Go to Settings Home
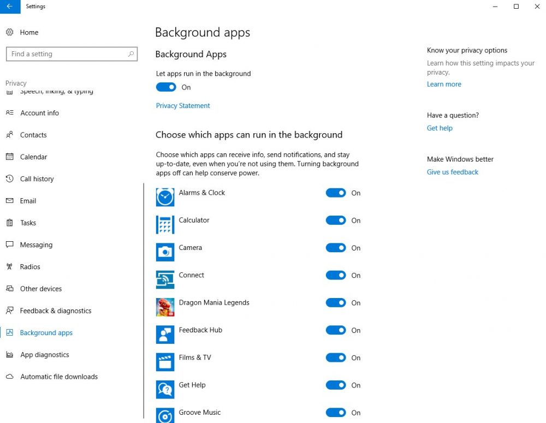The image size is (546, 423). (x=29, y=32)
